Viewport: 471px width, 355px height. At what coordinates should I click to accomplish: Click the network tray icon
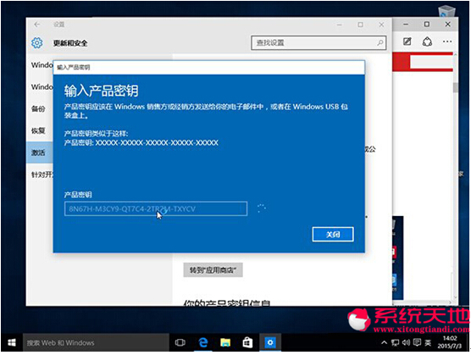(x=395, y=342)
